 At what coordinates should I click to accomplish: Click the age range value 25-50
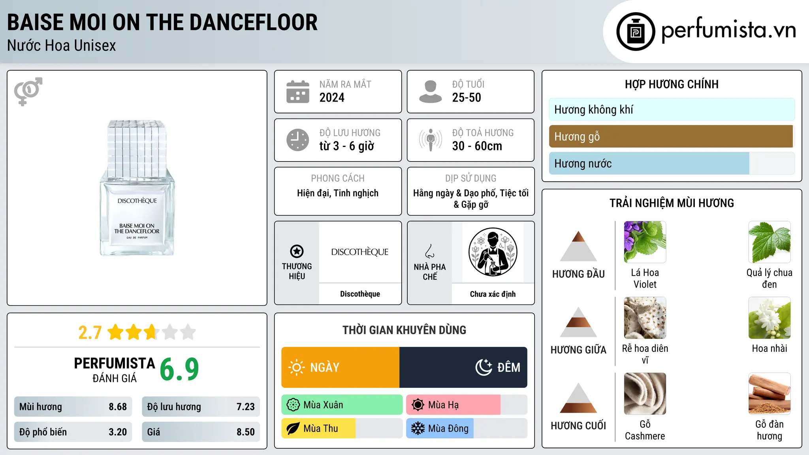[467, 98]
